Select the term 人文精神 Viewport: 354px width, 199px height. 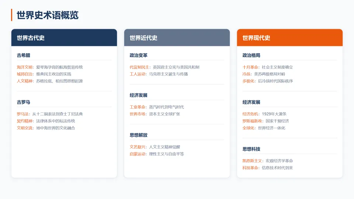[x=25, y=81]
